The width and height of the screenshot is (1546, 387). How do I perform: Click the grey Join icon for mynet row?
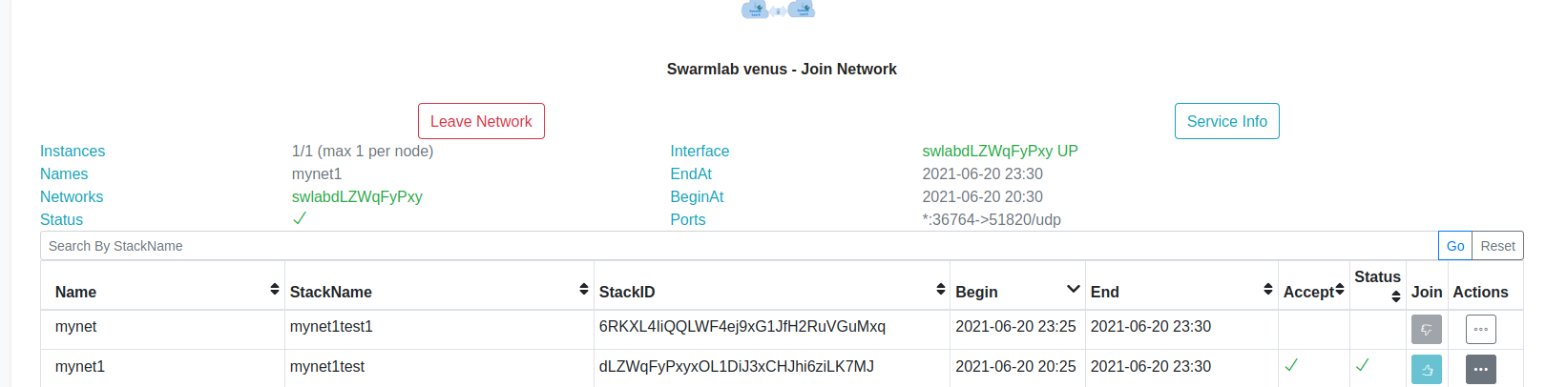(x=1426, y=329)
